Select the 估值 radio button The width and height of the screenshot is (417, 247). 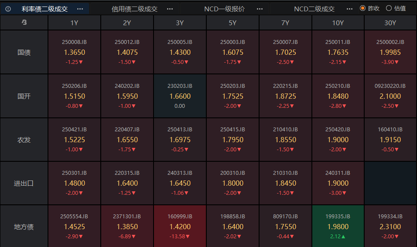coord(389,8)
